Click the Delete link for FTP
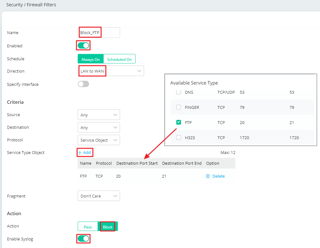320x248 pixels. [x=218, y=176]
